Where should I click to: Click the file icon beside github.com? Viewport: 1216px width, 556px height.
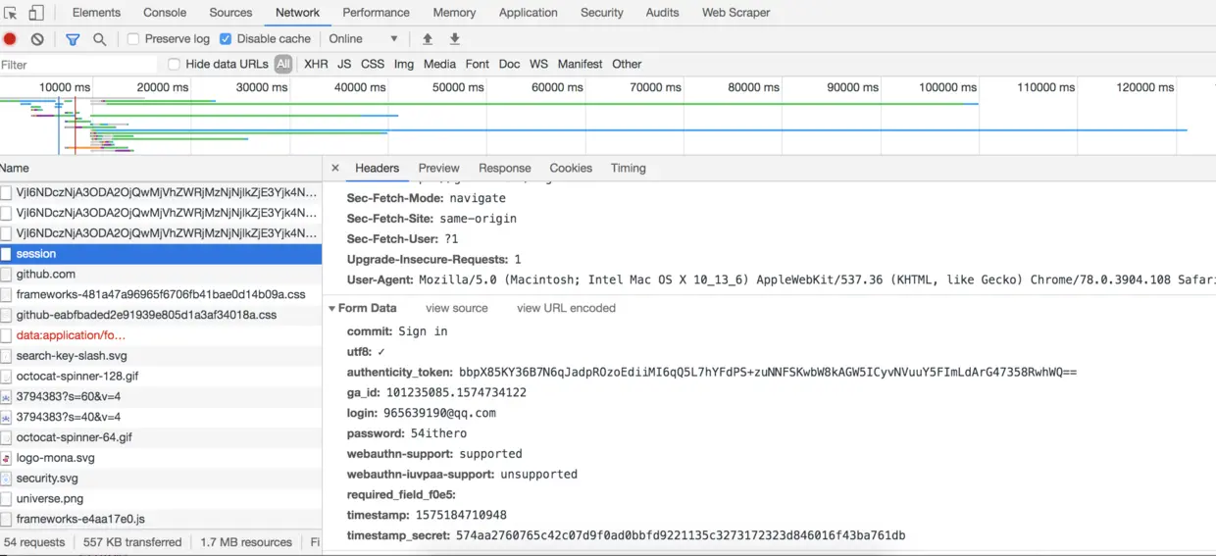click(6, 275)
